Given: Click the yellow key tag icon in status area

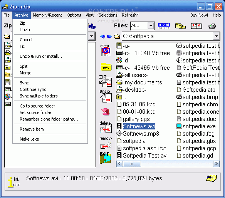Looking at the screenshot, I should [212, 178].
